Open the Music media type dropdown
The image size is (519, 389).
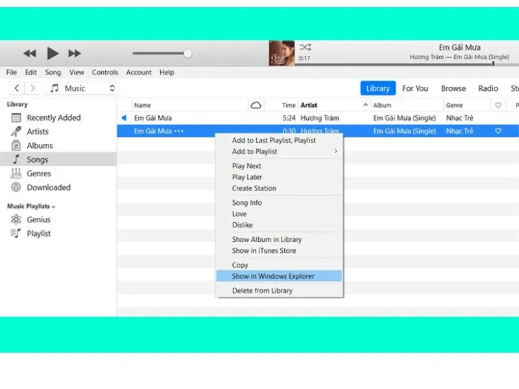[x=82, y=88]
